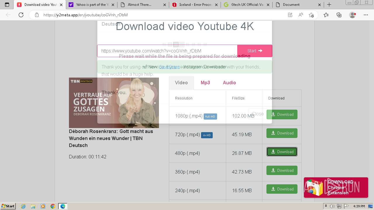Open the SaveFrom link in the green notice
This screenshot has width=374, height=210.
(169, 67)
